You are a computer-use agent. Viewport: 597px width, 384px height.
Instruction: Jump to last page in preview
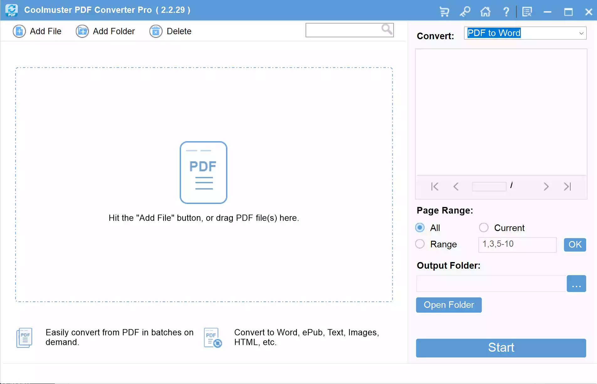click(567, 187)
